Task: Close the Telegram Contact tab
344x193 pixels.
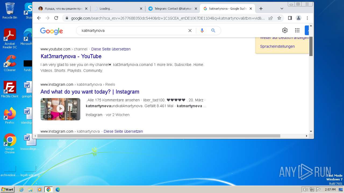Action: [196, 9]
